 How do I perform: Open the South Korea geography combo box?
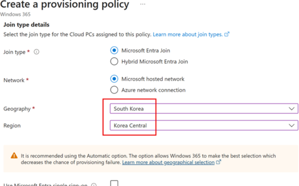coord(204,109)
